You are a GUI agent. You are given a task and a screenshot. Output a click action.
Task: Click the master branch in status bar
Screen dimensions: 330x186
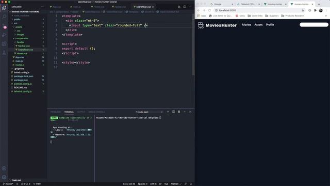pyautogui.click(x=8, y=184)
